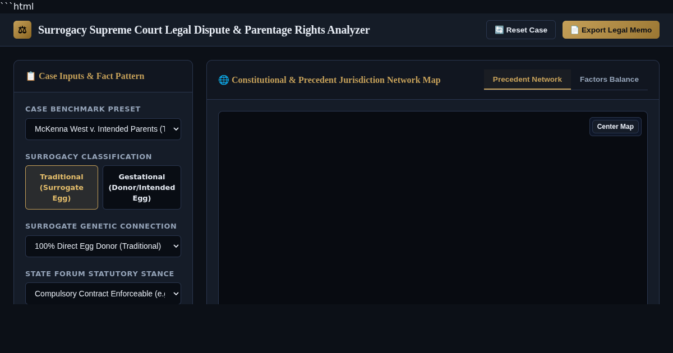This screenshot has width=673, height=353.
Task: Open the State Forum Statutory Stance dropdown
Action: [x=103, y=294]
